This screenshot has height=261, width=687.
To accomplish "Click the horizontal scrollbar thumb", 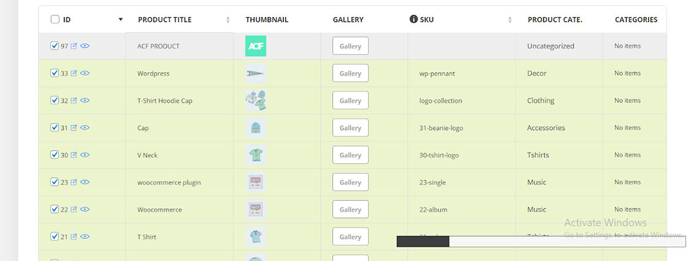I will (423, 242).
